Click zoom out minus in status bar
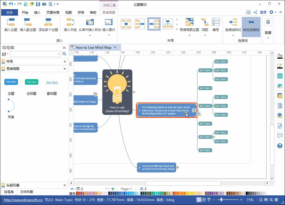285x205 pixels. pos(214,200)
